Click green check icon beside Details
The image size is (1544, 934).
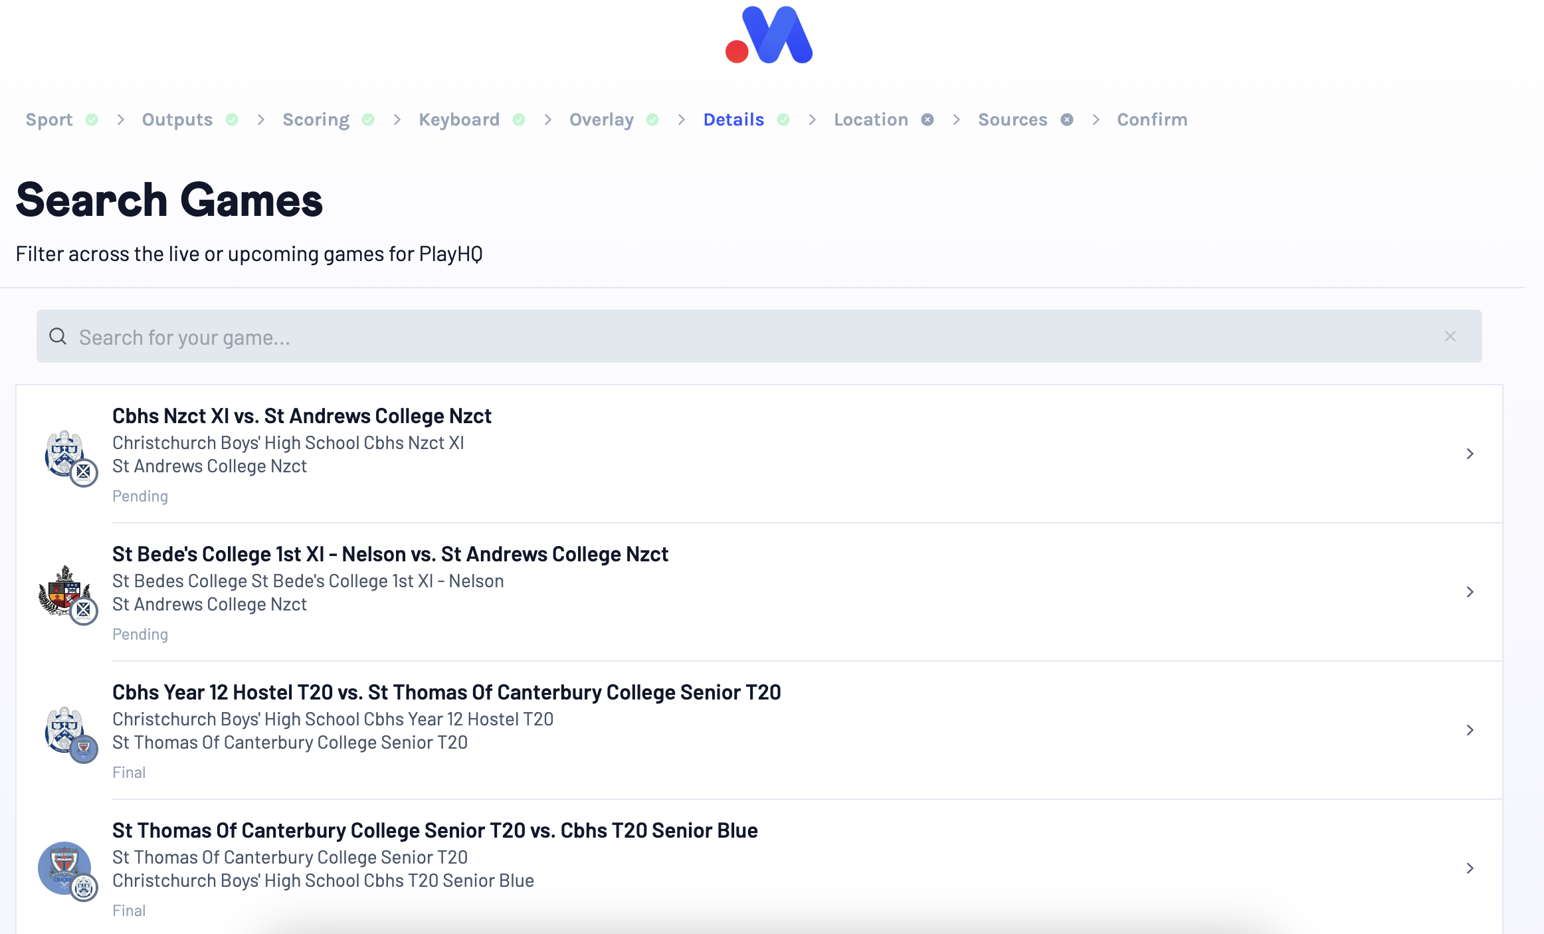tap(783, 120)
